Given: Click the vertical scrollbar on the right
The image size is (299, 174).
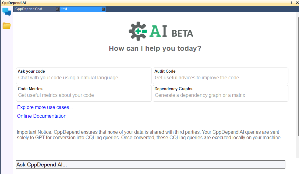Looking at the screenshot, I should (298, 76).
